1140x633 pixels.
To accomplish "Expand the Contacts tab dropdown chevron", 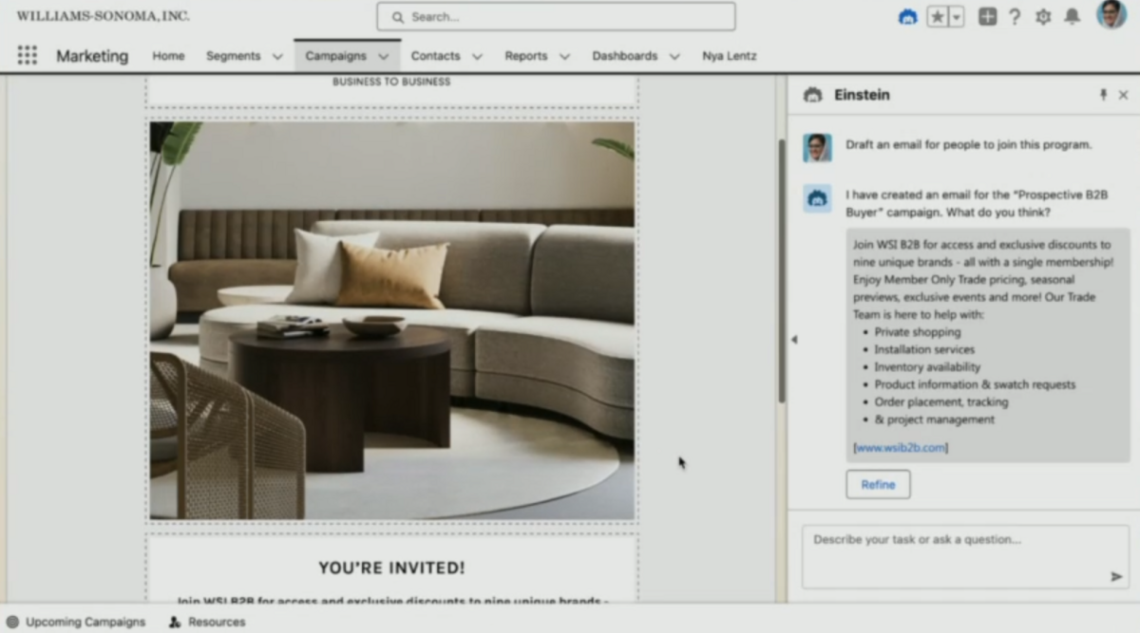I will [x=477, y=57].
